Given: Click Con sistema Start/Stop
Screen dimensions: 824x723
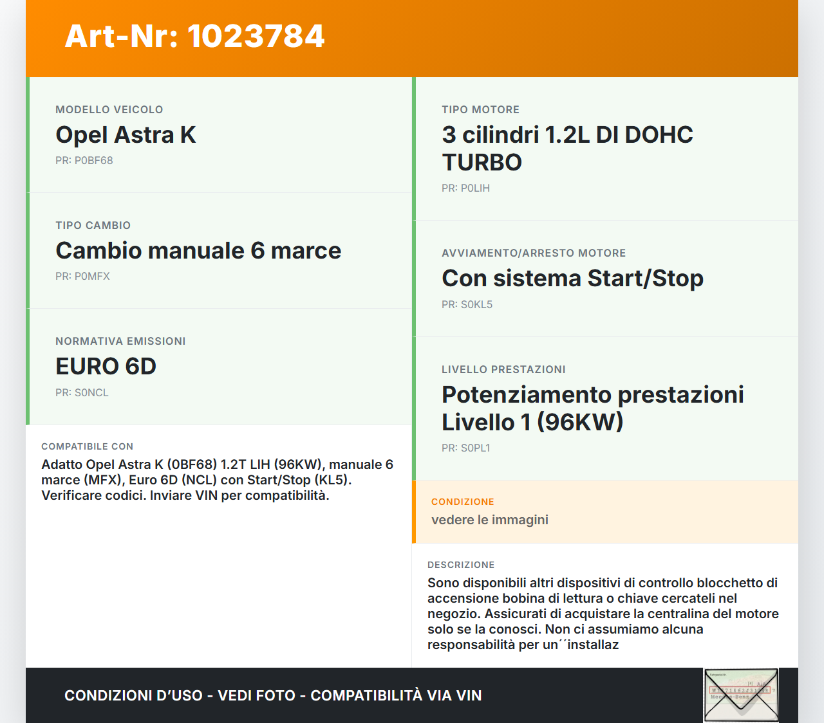Looking at the screenshot, I should [x=572, y=278].
